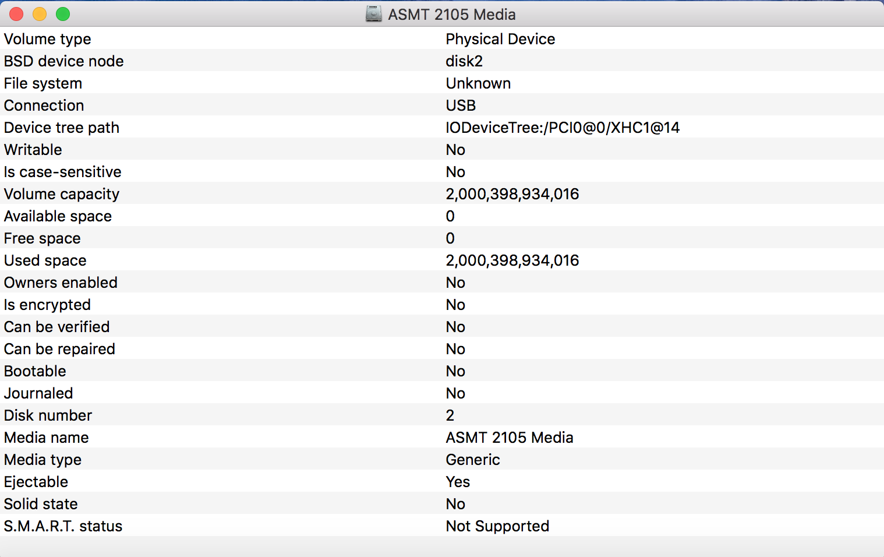The height and width of the screenshot is (557, 884).
Task: Click the "Free space" label
Action: (43, 238)
